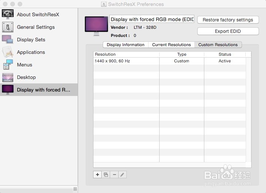Viewport: 266px width, 193px height.
Task: Click into the display name text field
Action: click(x=152, y=19)
